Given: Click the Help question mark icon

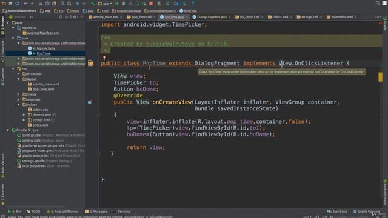Looking at the screenshot, I should (x=193, y=4).
